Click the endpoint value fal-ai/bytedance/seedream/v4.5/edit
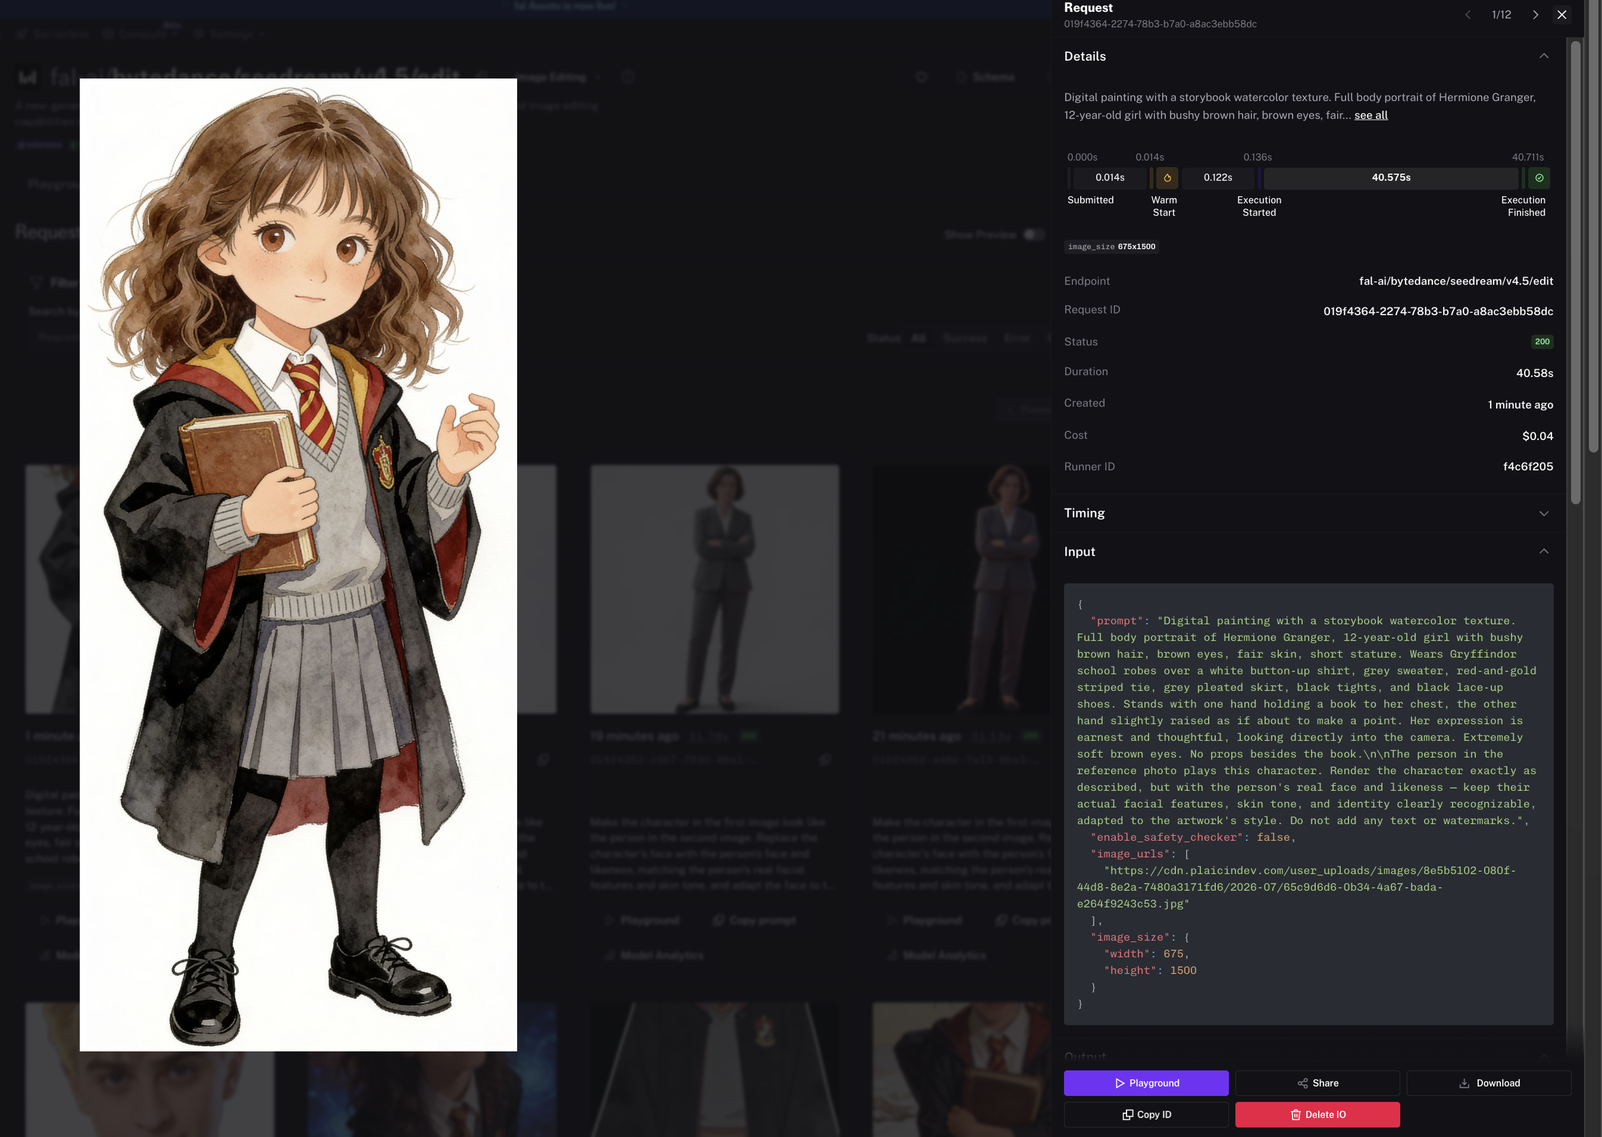The height and width of the screenshot is (1137, 1602). tap(1456, 281)
